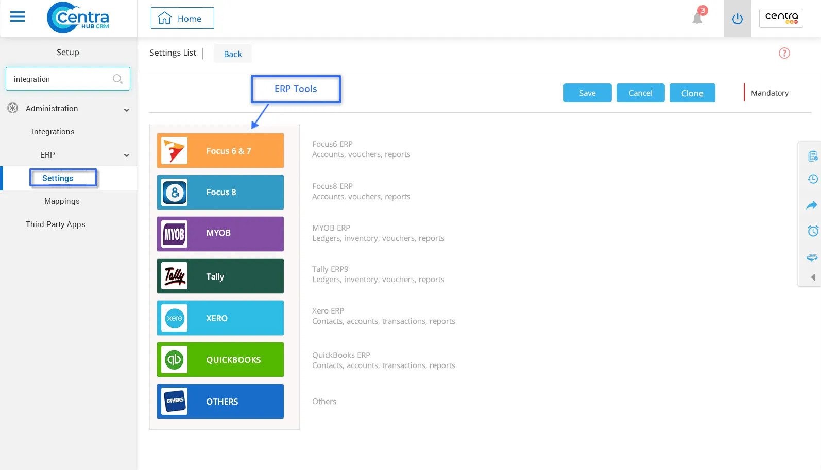Click the MYOB ERP description text

coord(378,233)
